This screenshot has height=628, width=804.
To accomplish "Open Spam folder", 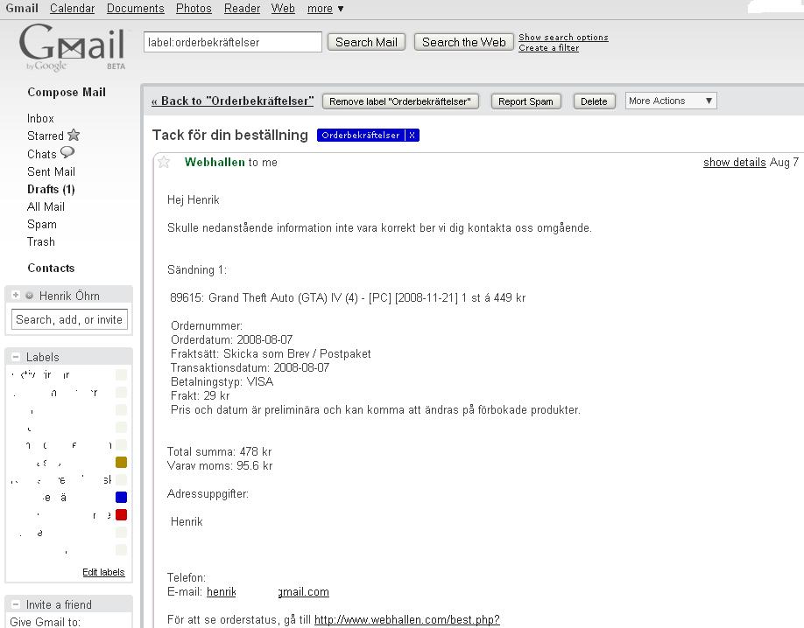I will pyautogui.click(x=41, y=225).
